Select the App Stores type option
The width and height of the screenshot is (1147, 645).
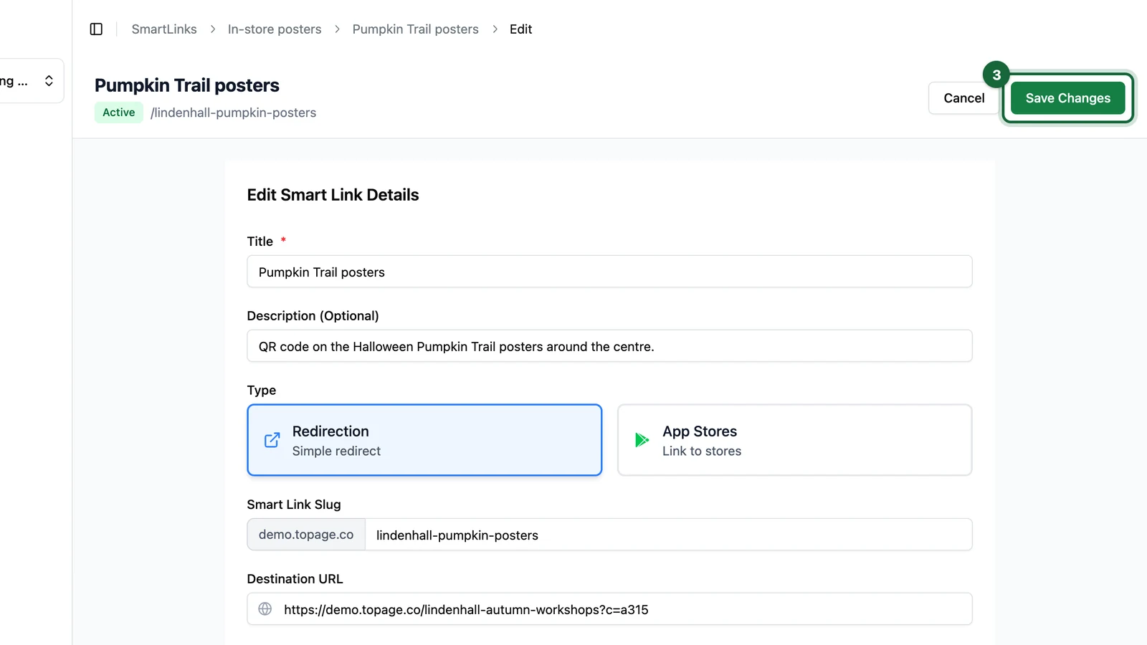point(794,440)
